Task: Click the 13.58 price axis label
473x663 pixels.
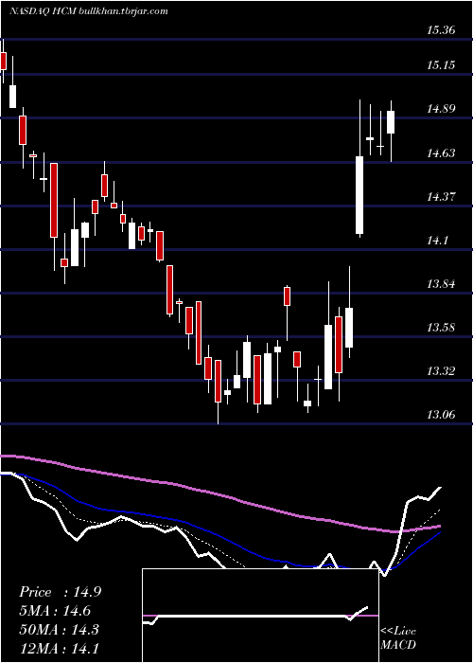Action: [x=441, y=328]
